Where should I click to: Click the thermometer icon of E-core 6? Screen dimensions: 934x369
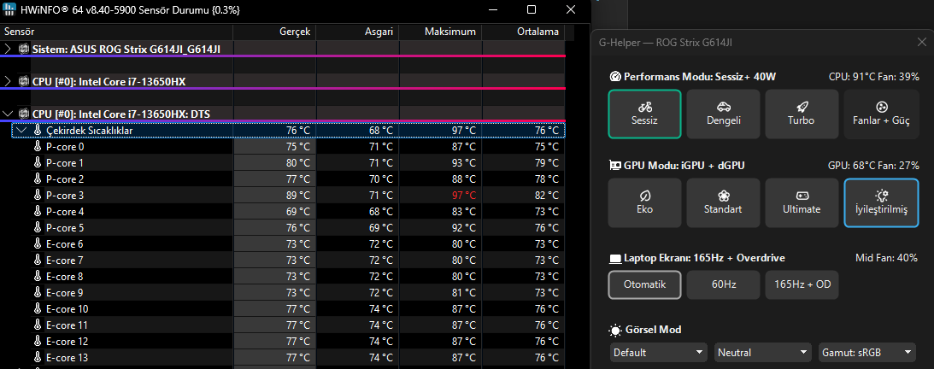pyautogui.click(x=38, y=244)
